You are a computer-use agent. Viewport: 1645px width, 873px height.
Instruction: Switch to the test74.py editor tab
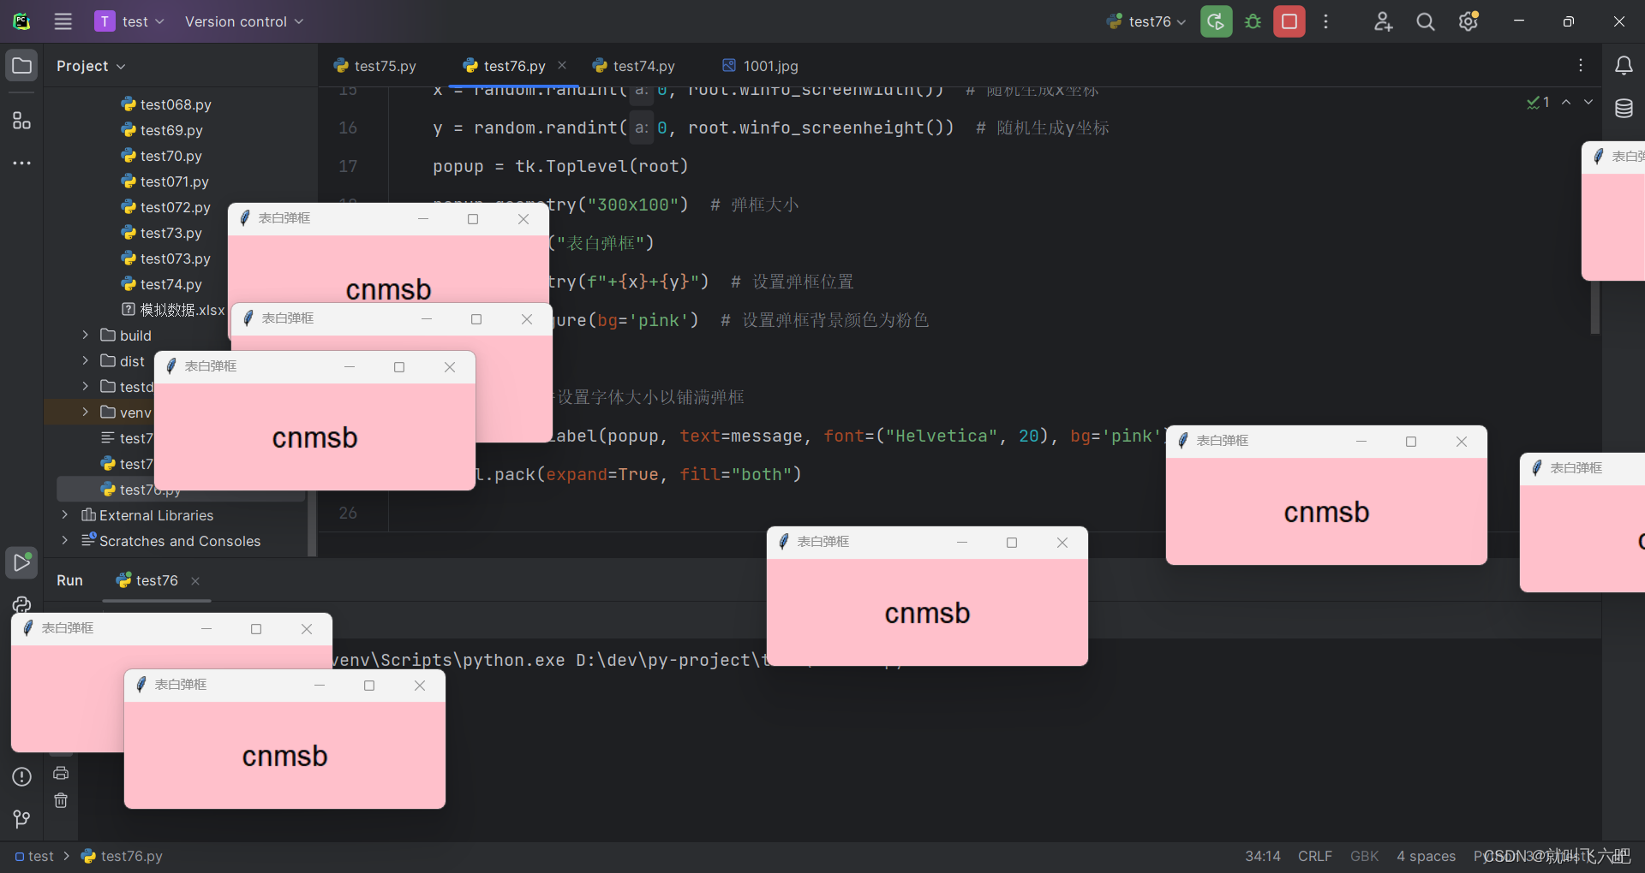pos(634,66)
